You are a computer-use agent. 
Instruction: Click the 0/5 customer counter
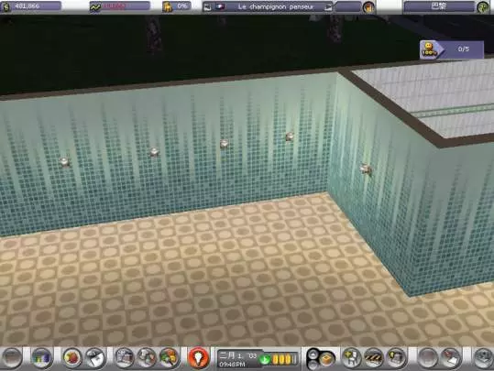click(464, 49)
